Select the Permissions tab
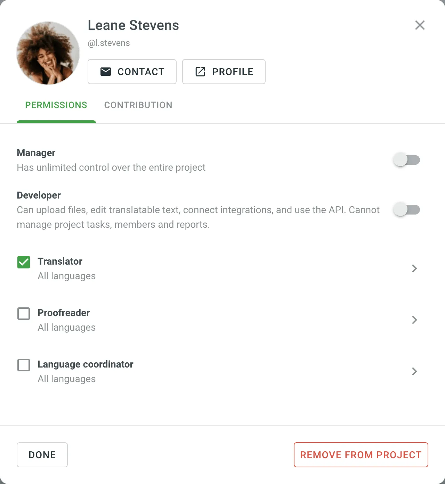The width and height of the screenshot is (445, 484). (56, 105)
